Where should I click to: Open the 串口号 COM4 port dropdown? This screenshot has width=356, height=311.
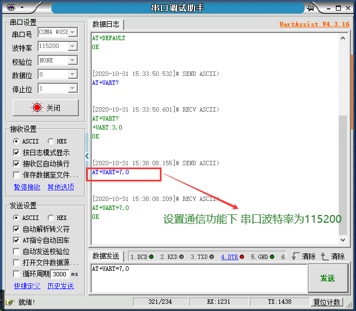73,32
